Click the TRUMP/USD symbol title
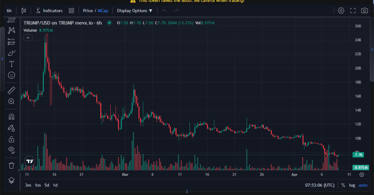The image size is (374, 195). pos(63,23)
